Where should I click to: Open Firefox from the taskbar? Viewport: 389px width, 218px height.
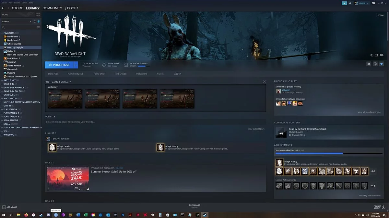pos(26,215)
